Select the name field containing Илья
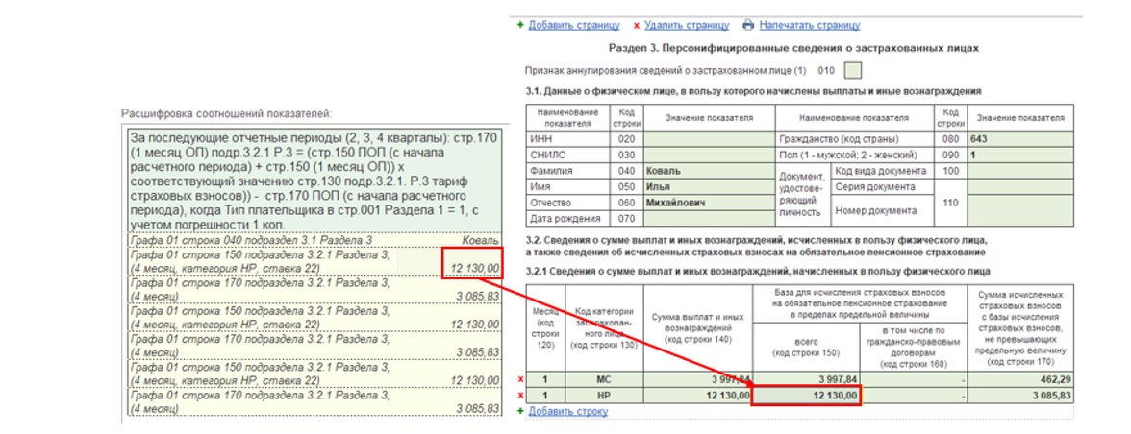Image resolution: width=1131 pixels, height=434 pixels. pyautogui.click(x=709, y=187)
